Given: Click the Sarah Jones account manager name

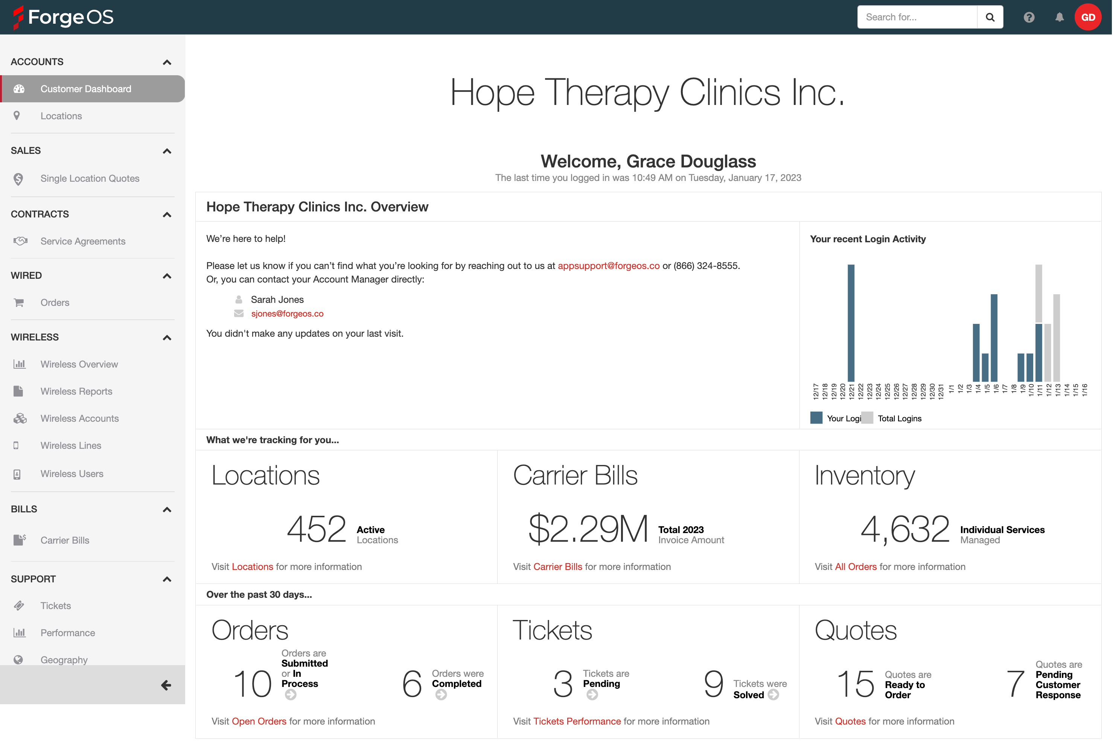Looking at the screenshot, I should click(277, 300).
